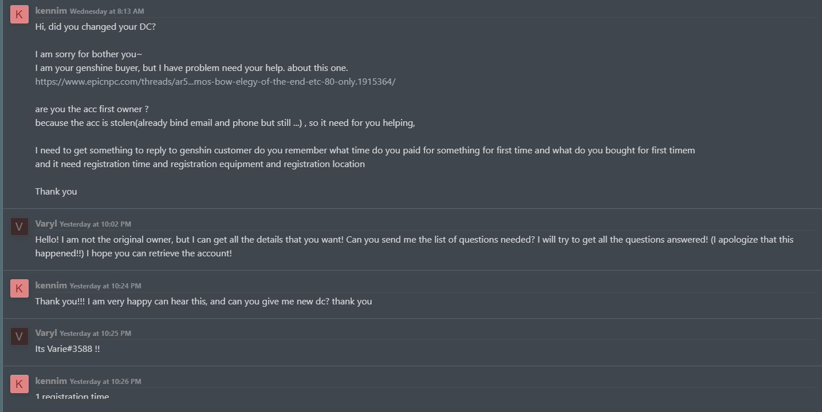Screen dimensions: 822x412
Task: Click the Varyl username at 10:25 PM
Action: point(46,333)
